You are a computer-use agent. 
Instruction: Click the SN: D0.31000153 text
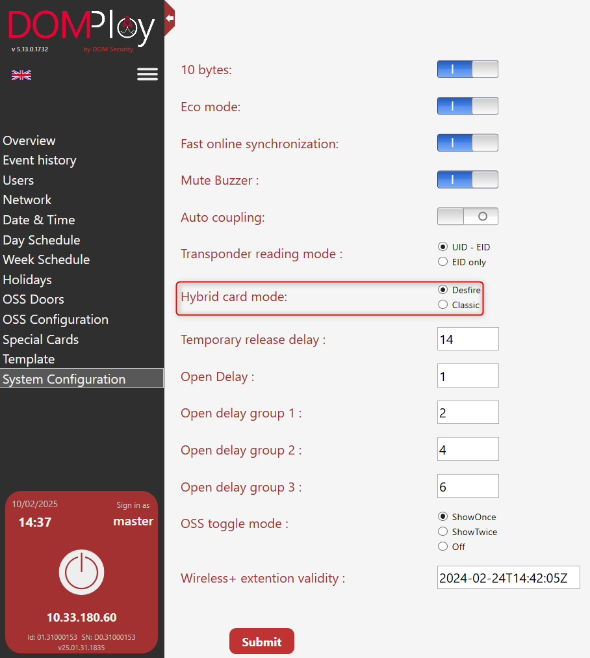click(x=108, y=637)
